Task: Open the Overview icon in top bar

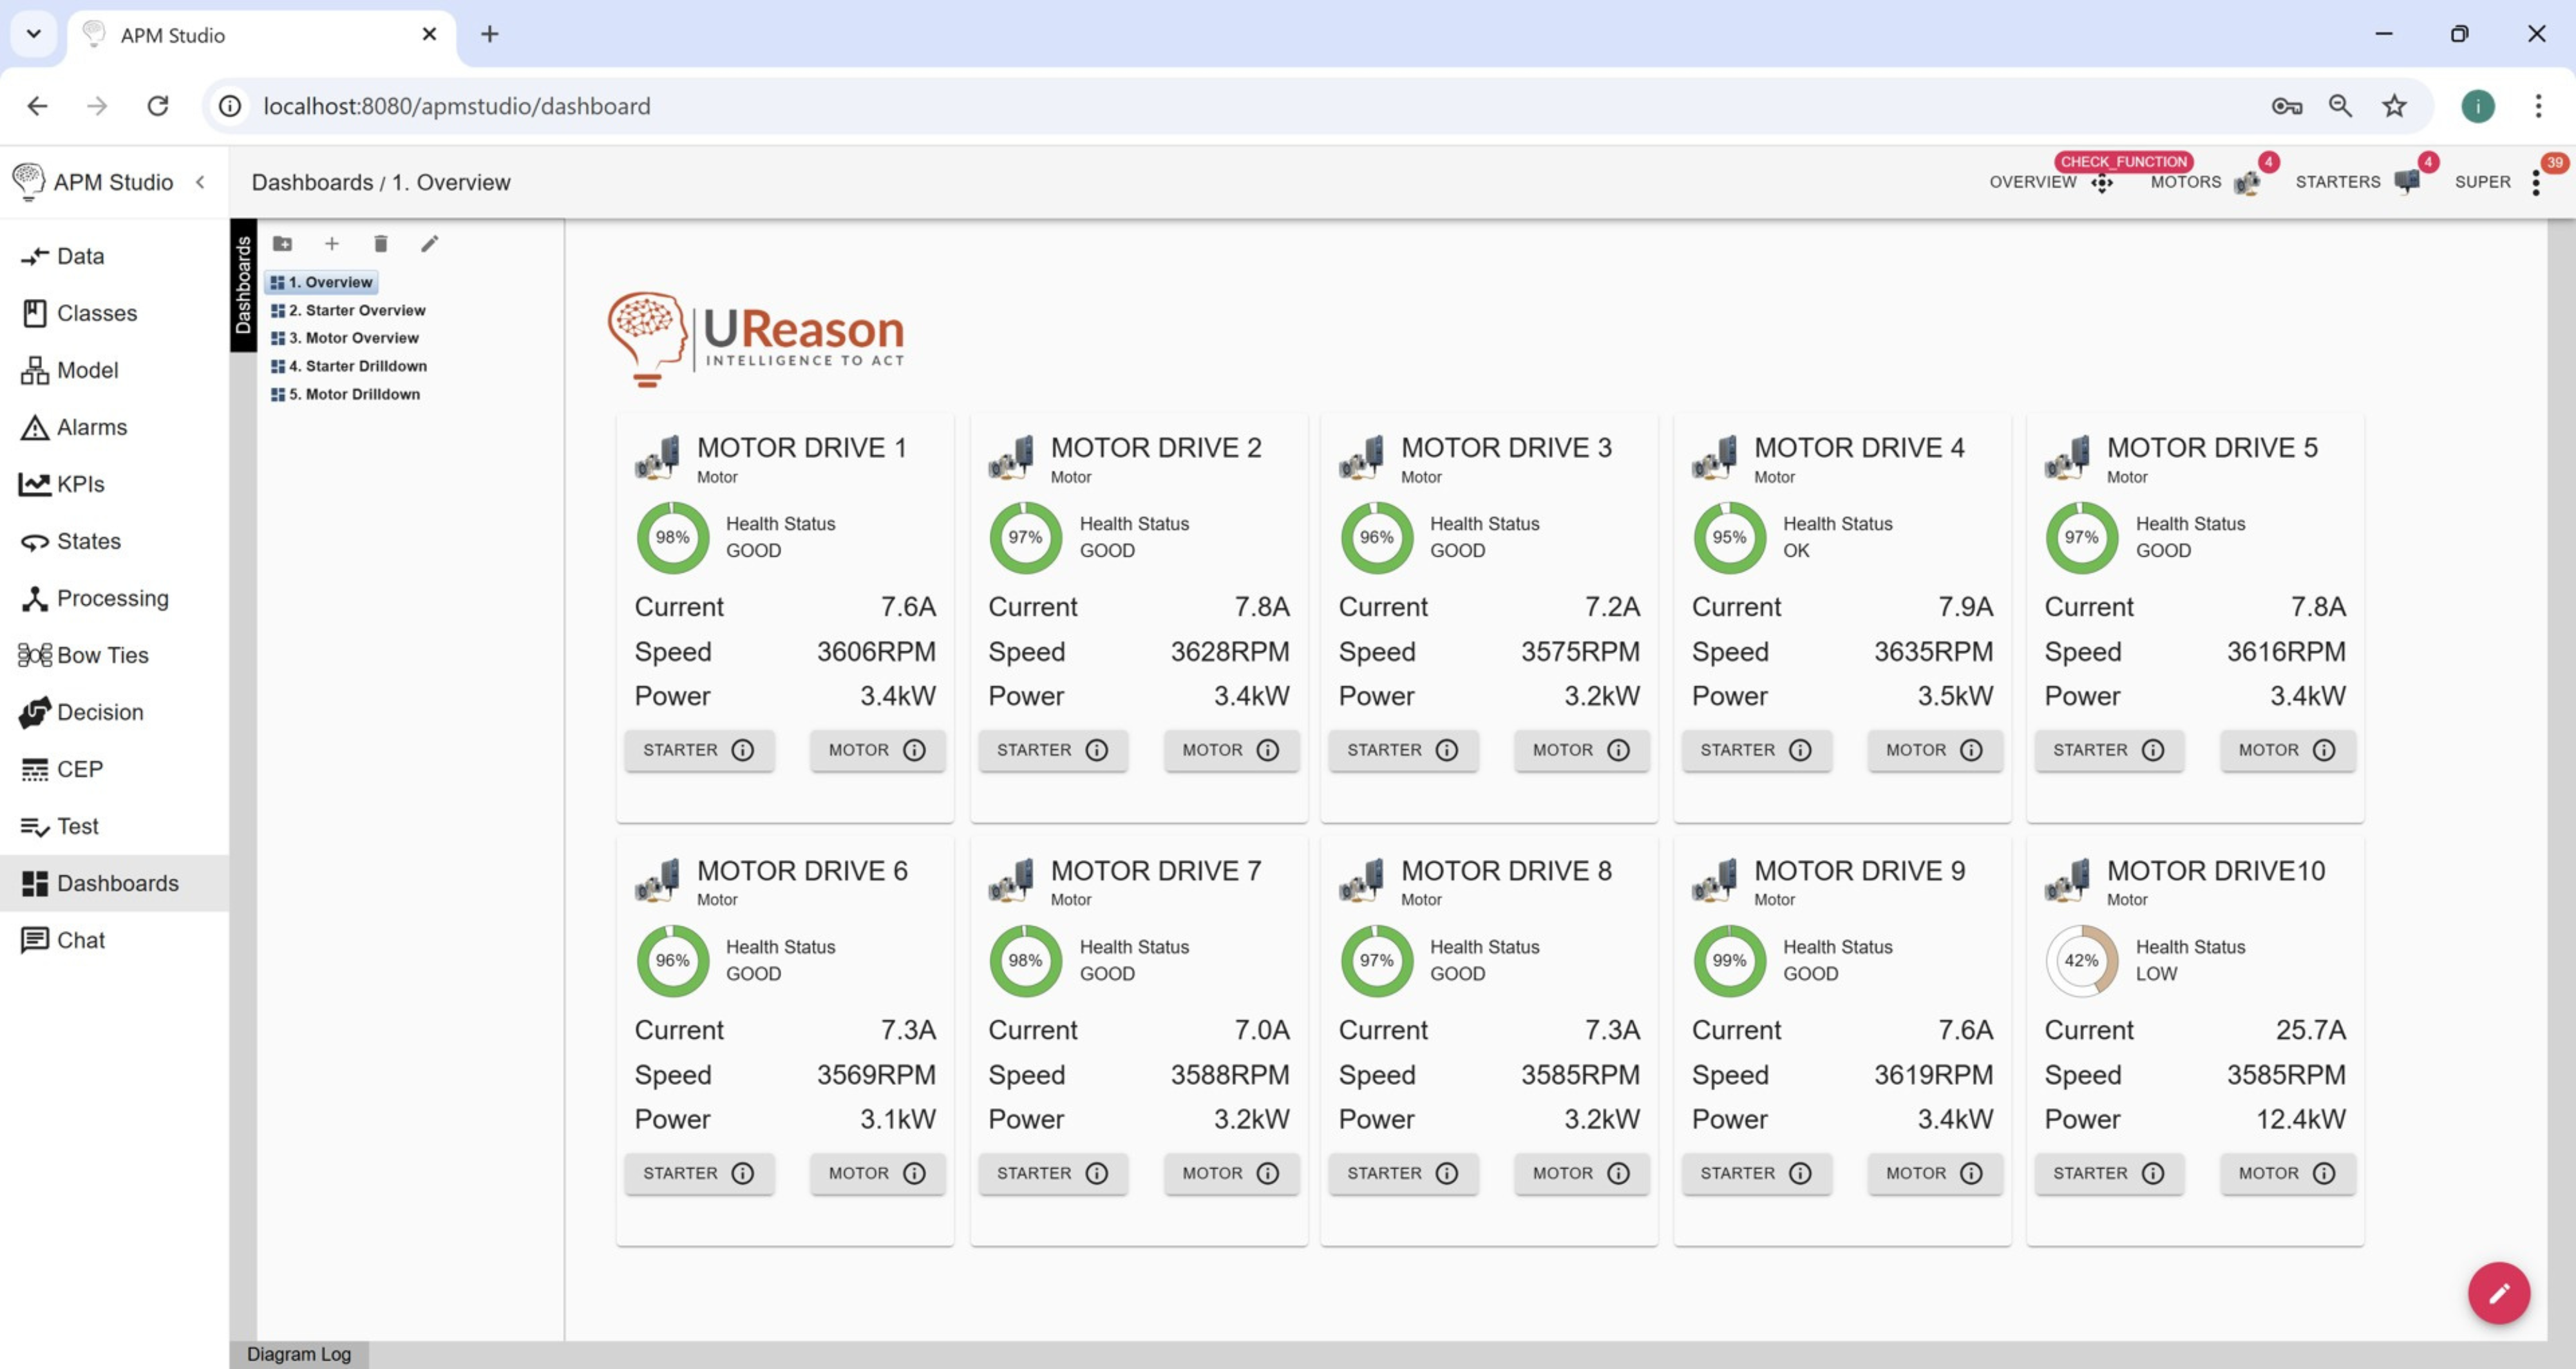Action: pyautogui.click(x=2102, y=183)
